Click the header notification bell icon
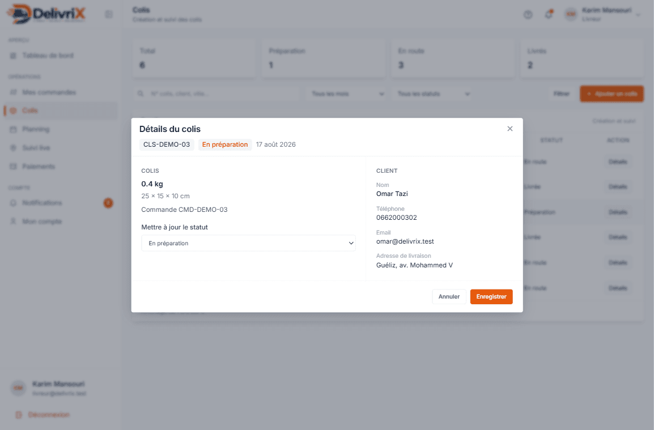This screenshot has height=430, width=654. [549, 15]
